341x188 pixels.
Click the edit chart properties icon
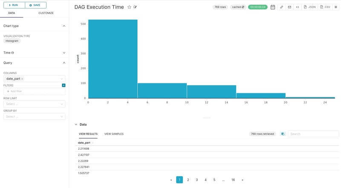tap(135, 7)
